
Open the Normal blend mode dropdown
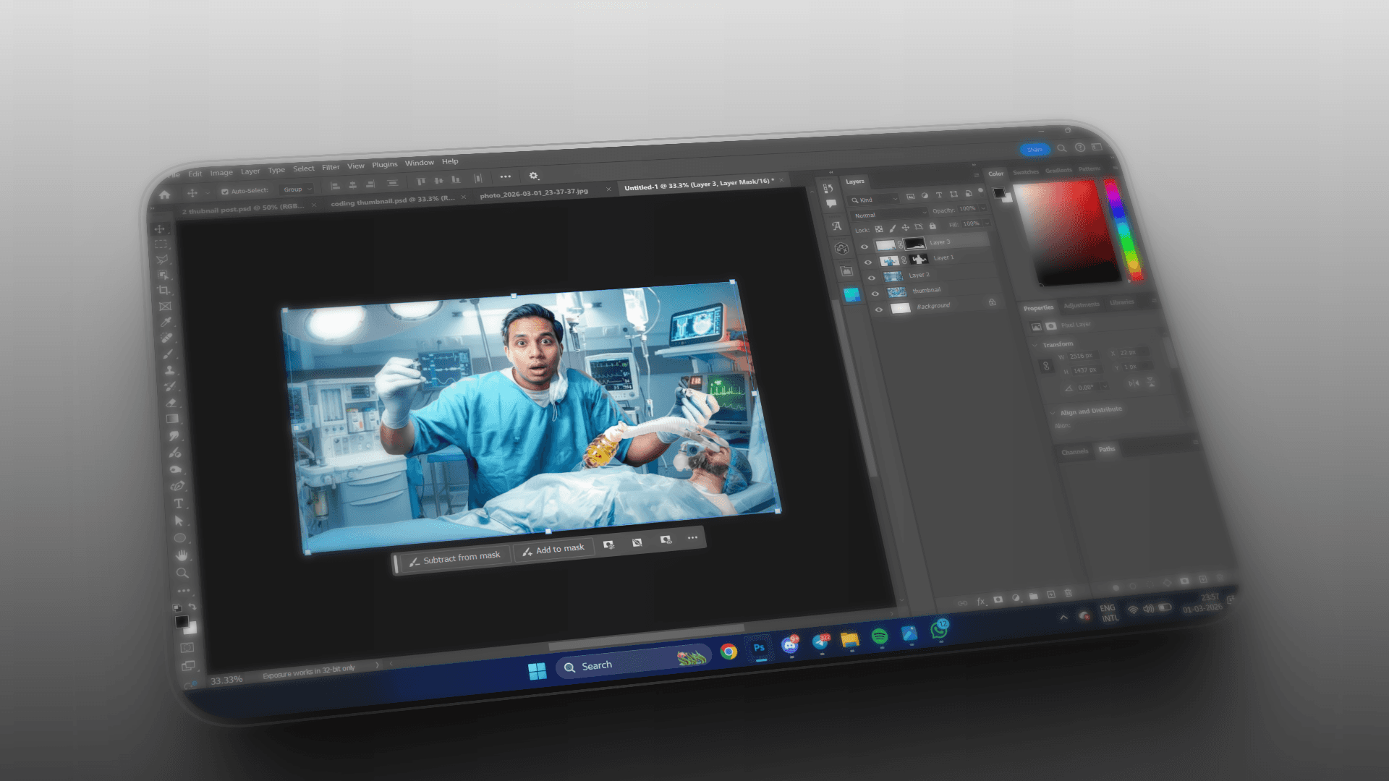coord(890,215)
